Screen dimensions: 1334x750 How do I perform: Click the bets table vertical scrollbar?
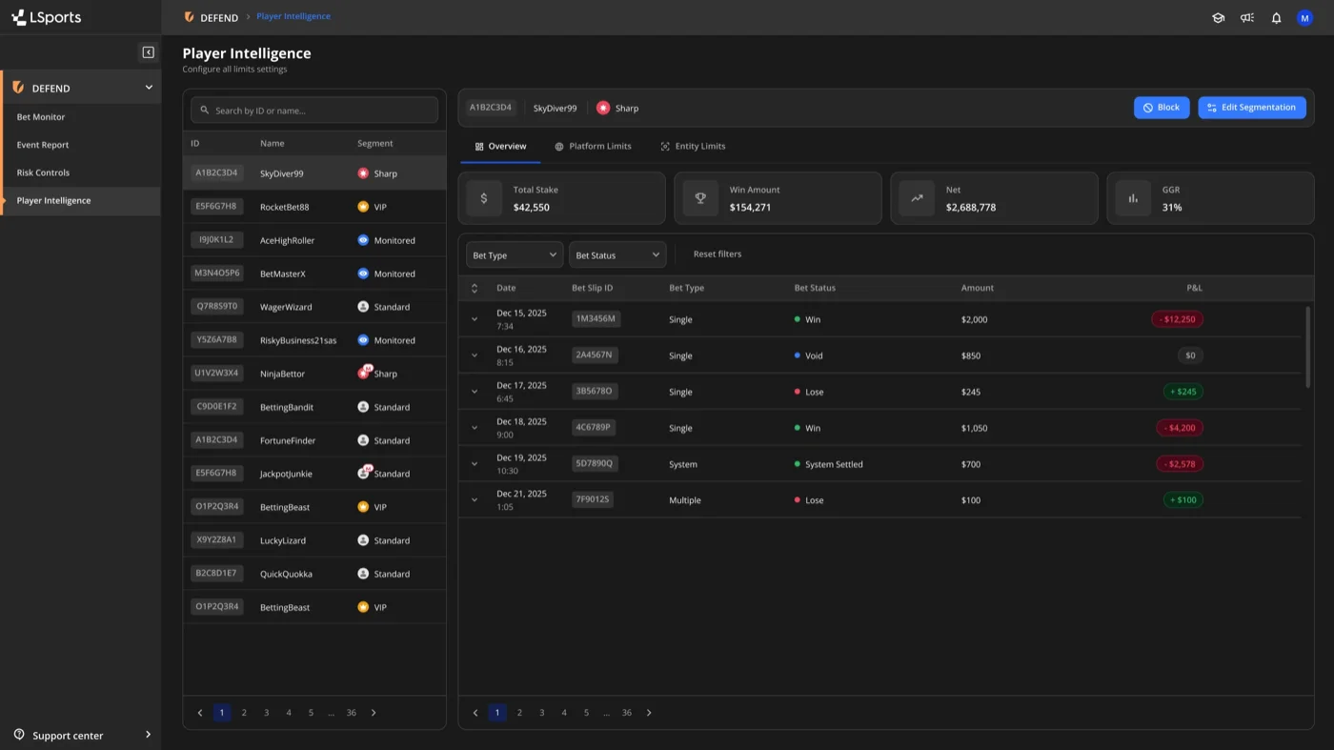(1307, 347)
